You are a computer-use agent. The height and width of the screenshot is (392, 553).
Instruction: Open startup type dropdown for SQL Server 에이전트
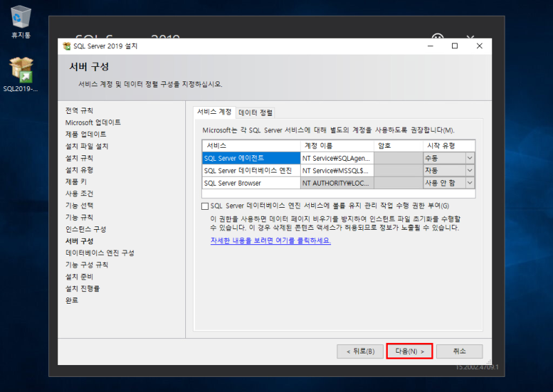tap(470, 158)
